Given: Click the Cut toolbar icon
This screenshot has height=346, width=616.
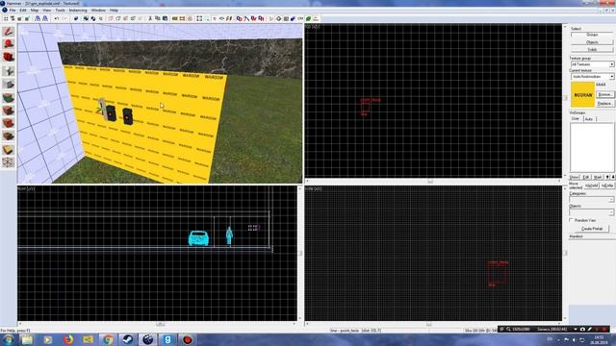Looking at the screenshot, I should pyautogui.click(x=150, y=18).
